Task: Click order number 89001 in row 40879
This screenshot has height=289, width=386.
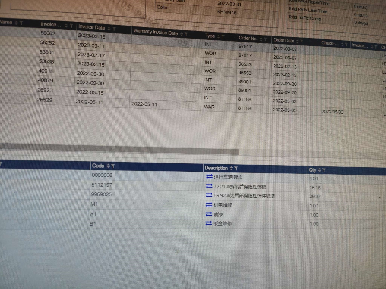Action: point(244,90)
